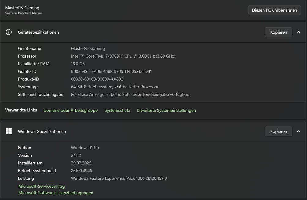Collapse the Gerätespezifikationen section chevron
The image size is (307, 200).
point(298,32)
